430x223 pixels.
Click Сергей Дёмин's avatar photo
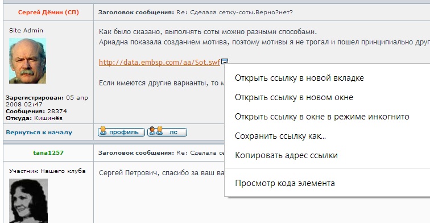click(x=27, y=61)
